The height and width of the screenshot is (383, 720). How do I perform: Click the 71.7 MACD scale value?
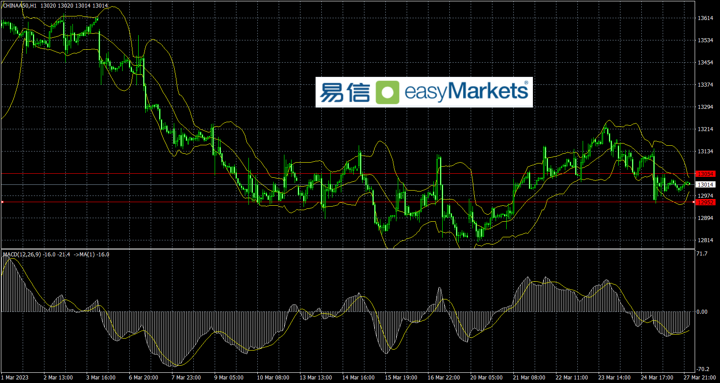(x=702, y=254)
